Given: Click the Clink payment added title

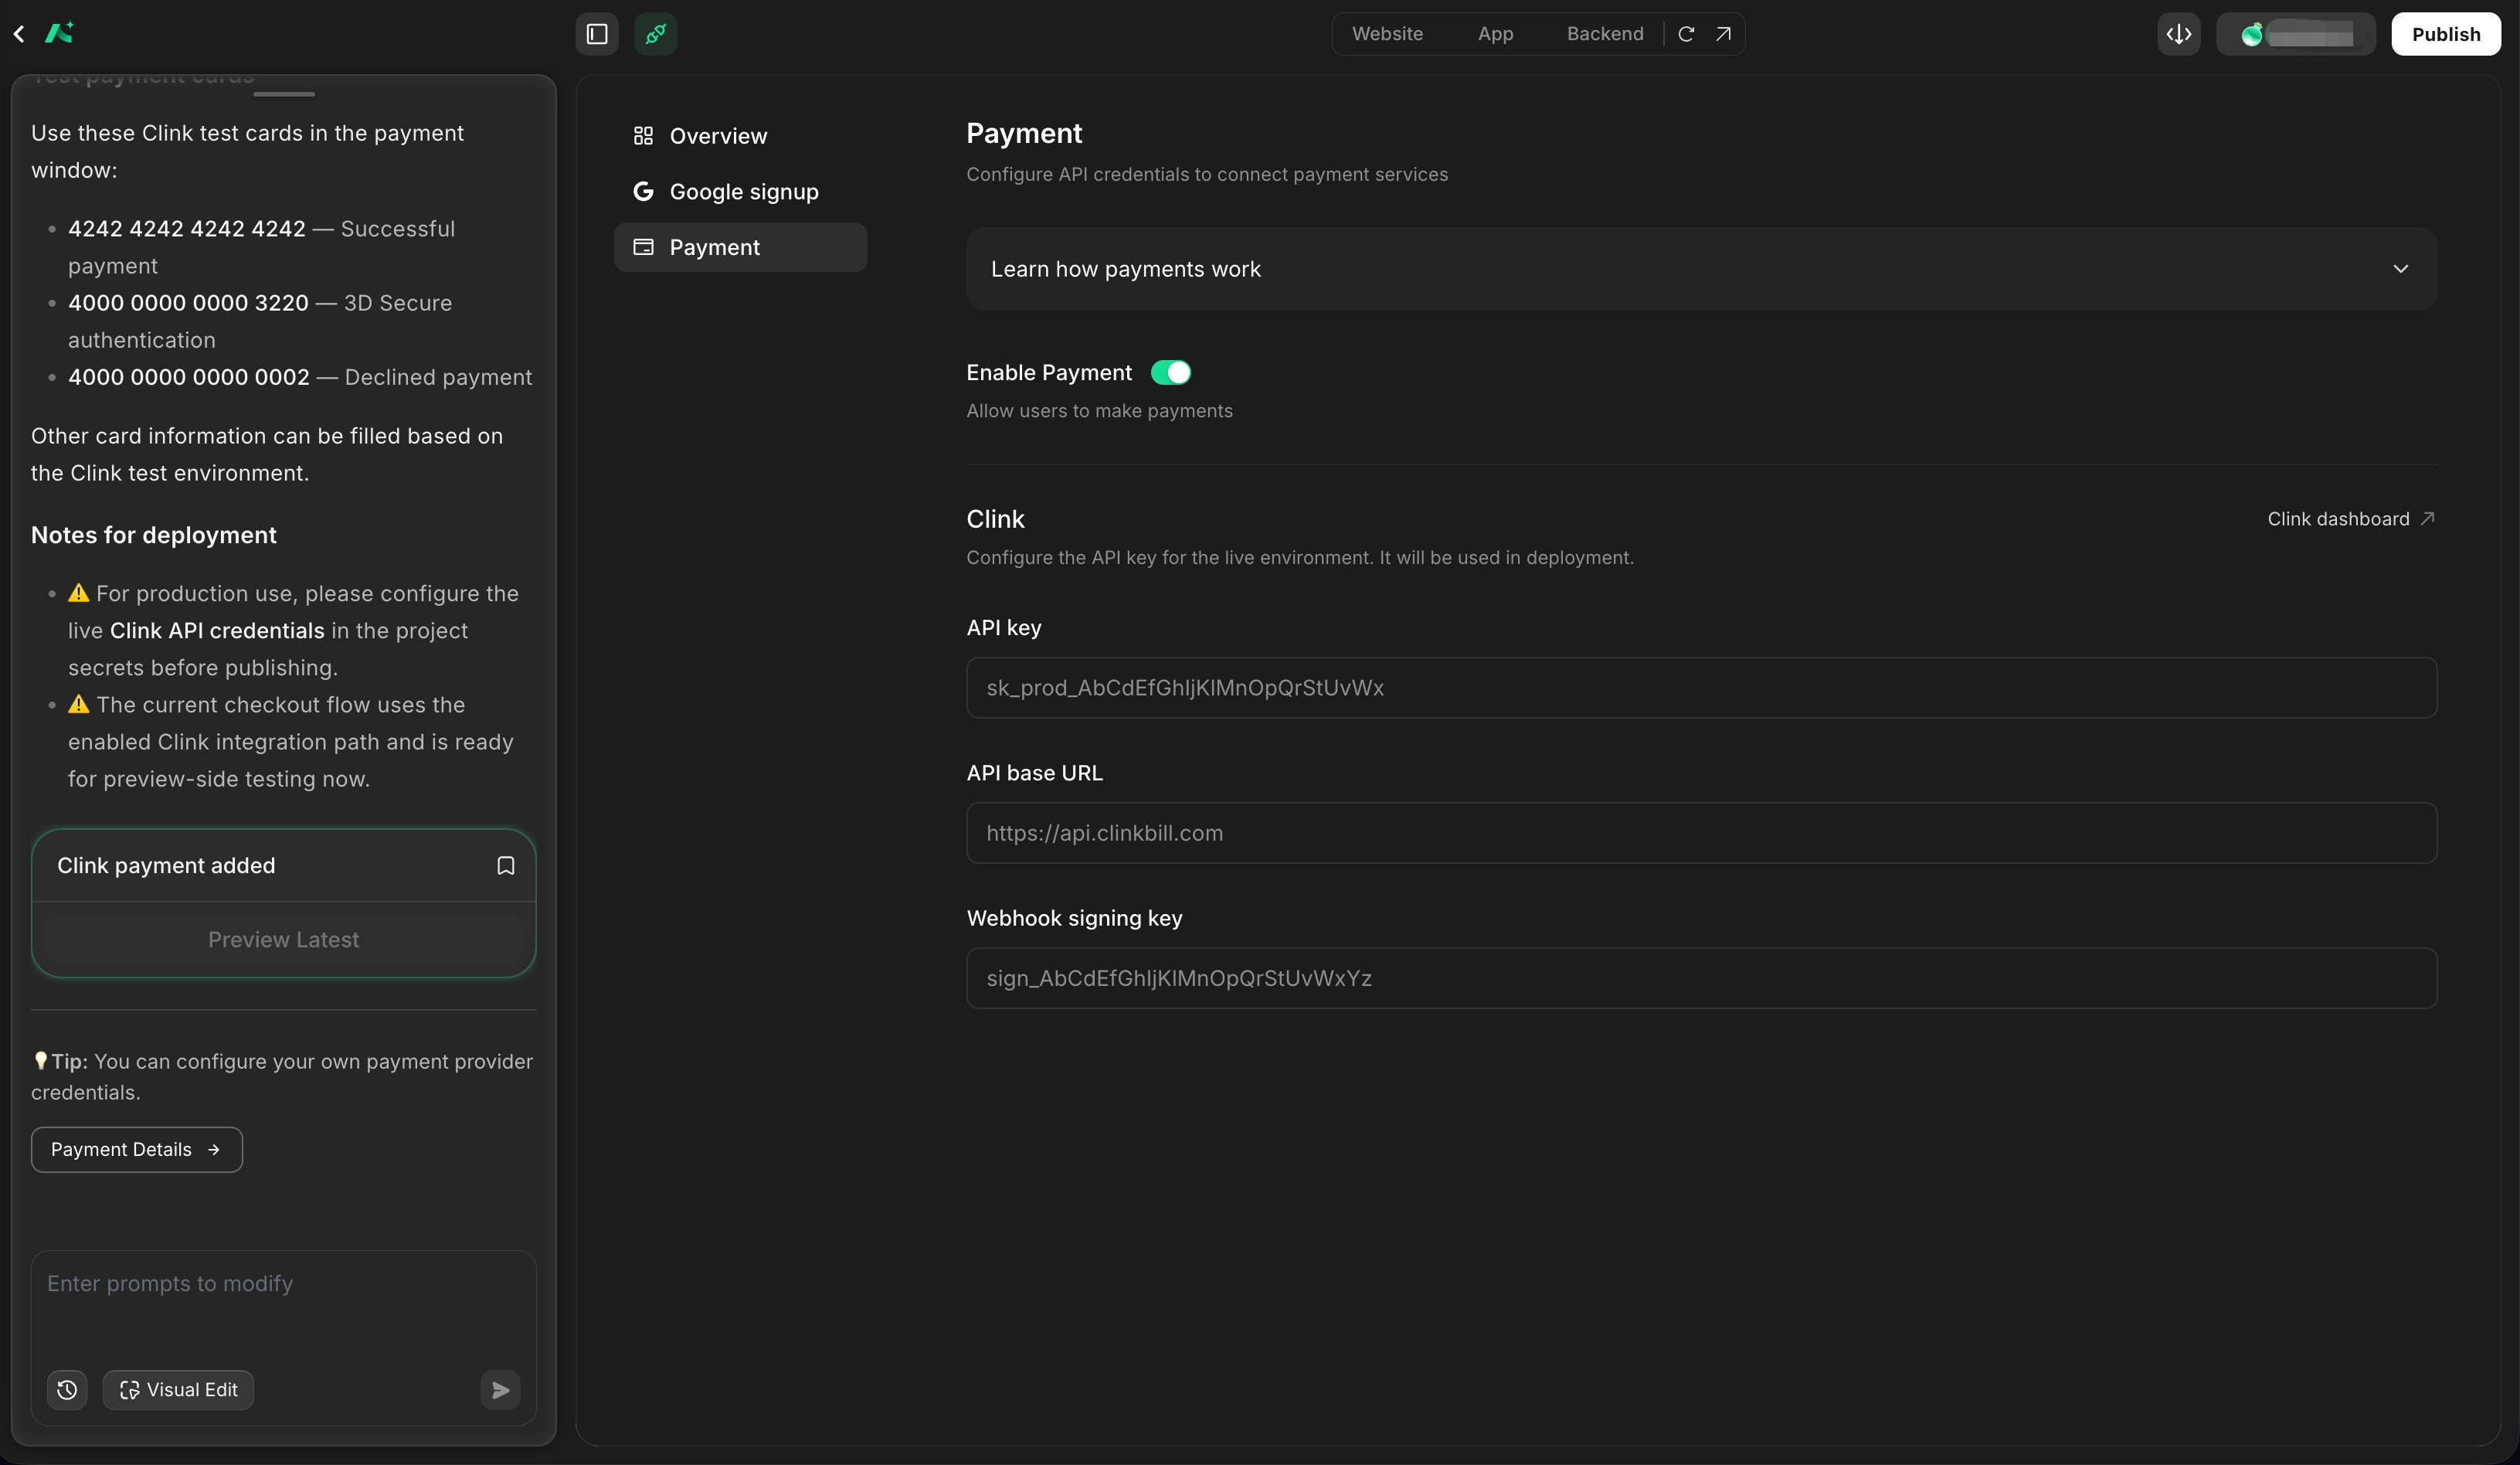Looking at the screenshot, I should coord(166,866).
